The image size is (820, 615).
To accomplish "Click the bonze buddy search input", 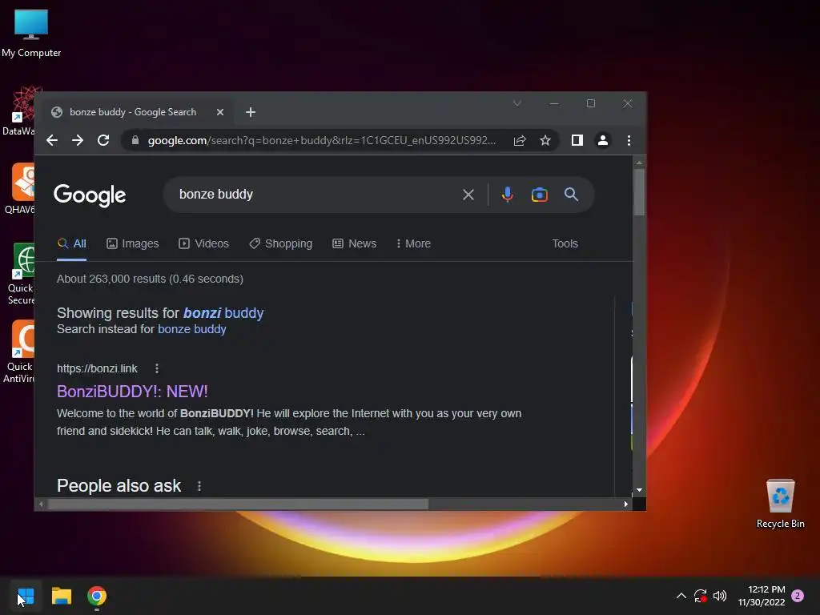I will point(314,195).
